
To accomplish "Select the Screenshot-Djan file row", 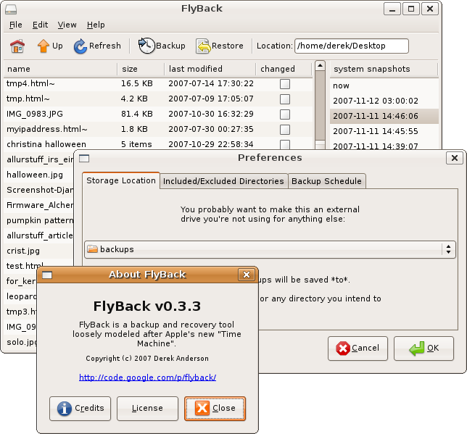I will click(38, 191).
